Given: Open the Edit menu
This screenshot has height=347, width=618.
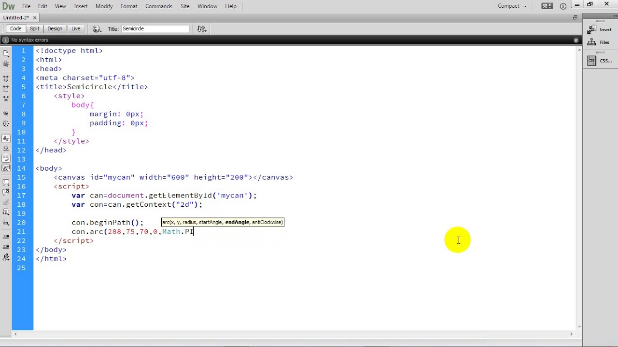Looking at the screenshot, I should (x=42, y=6).
